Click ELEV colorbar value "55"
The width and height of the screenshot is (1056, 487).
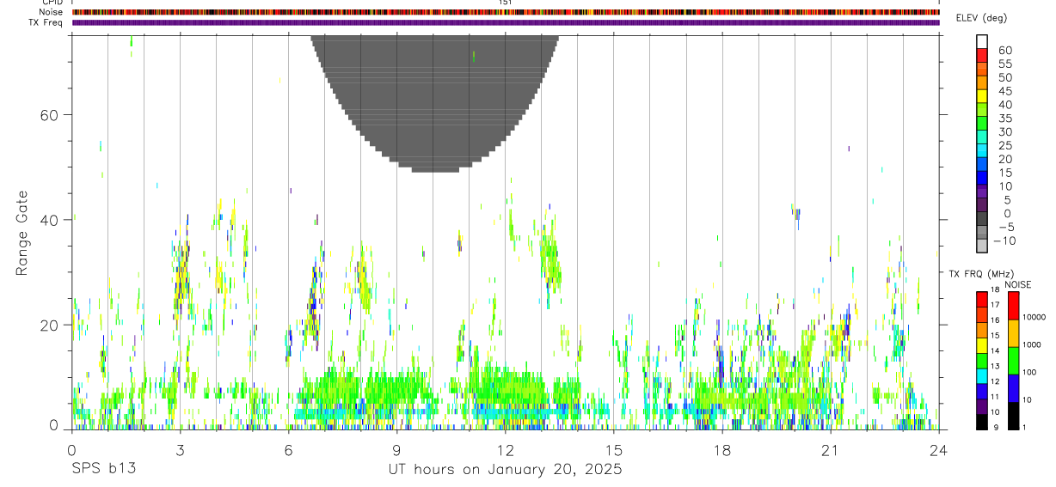click(x=1004, y=64)
